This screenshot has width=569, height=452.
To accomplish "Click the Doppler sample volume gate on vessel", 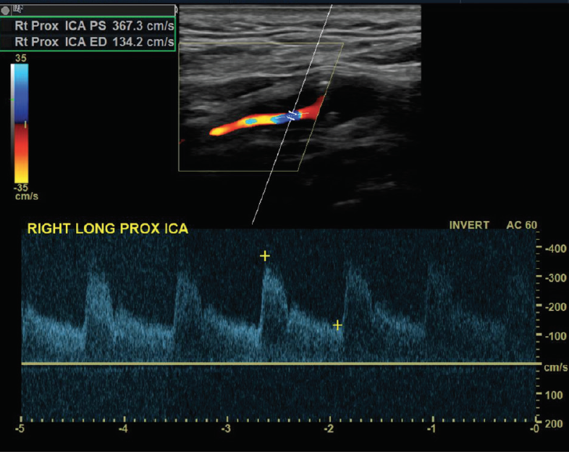I will pyautogui.click(x=292, y=115).
